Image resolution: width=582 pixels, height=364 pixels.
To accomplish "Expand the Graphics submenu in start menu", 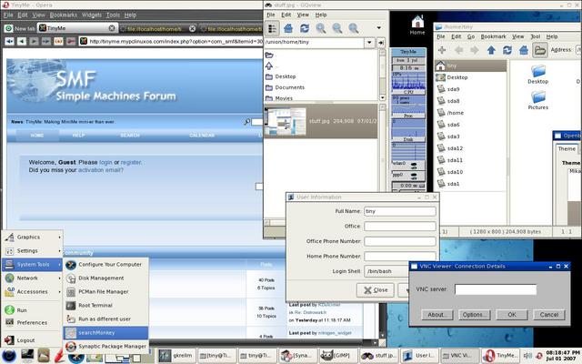I will tap(33, 237).
